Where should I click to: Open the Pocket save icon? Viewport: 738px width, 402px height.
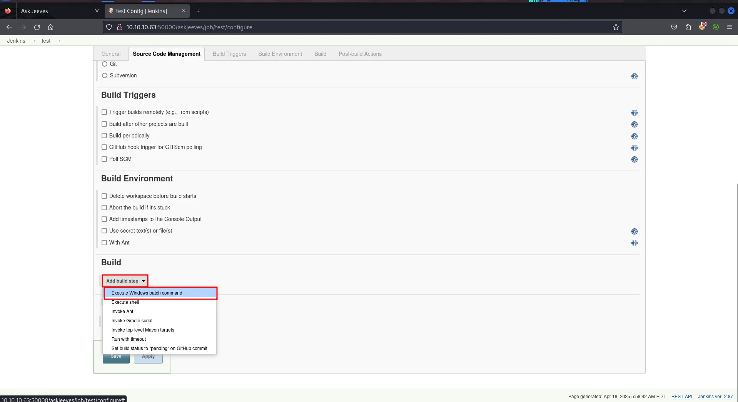tap(674, 27)
